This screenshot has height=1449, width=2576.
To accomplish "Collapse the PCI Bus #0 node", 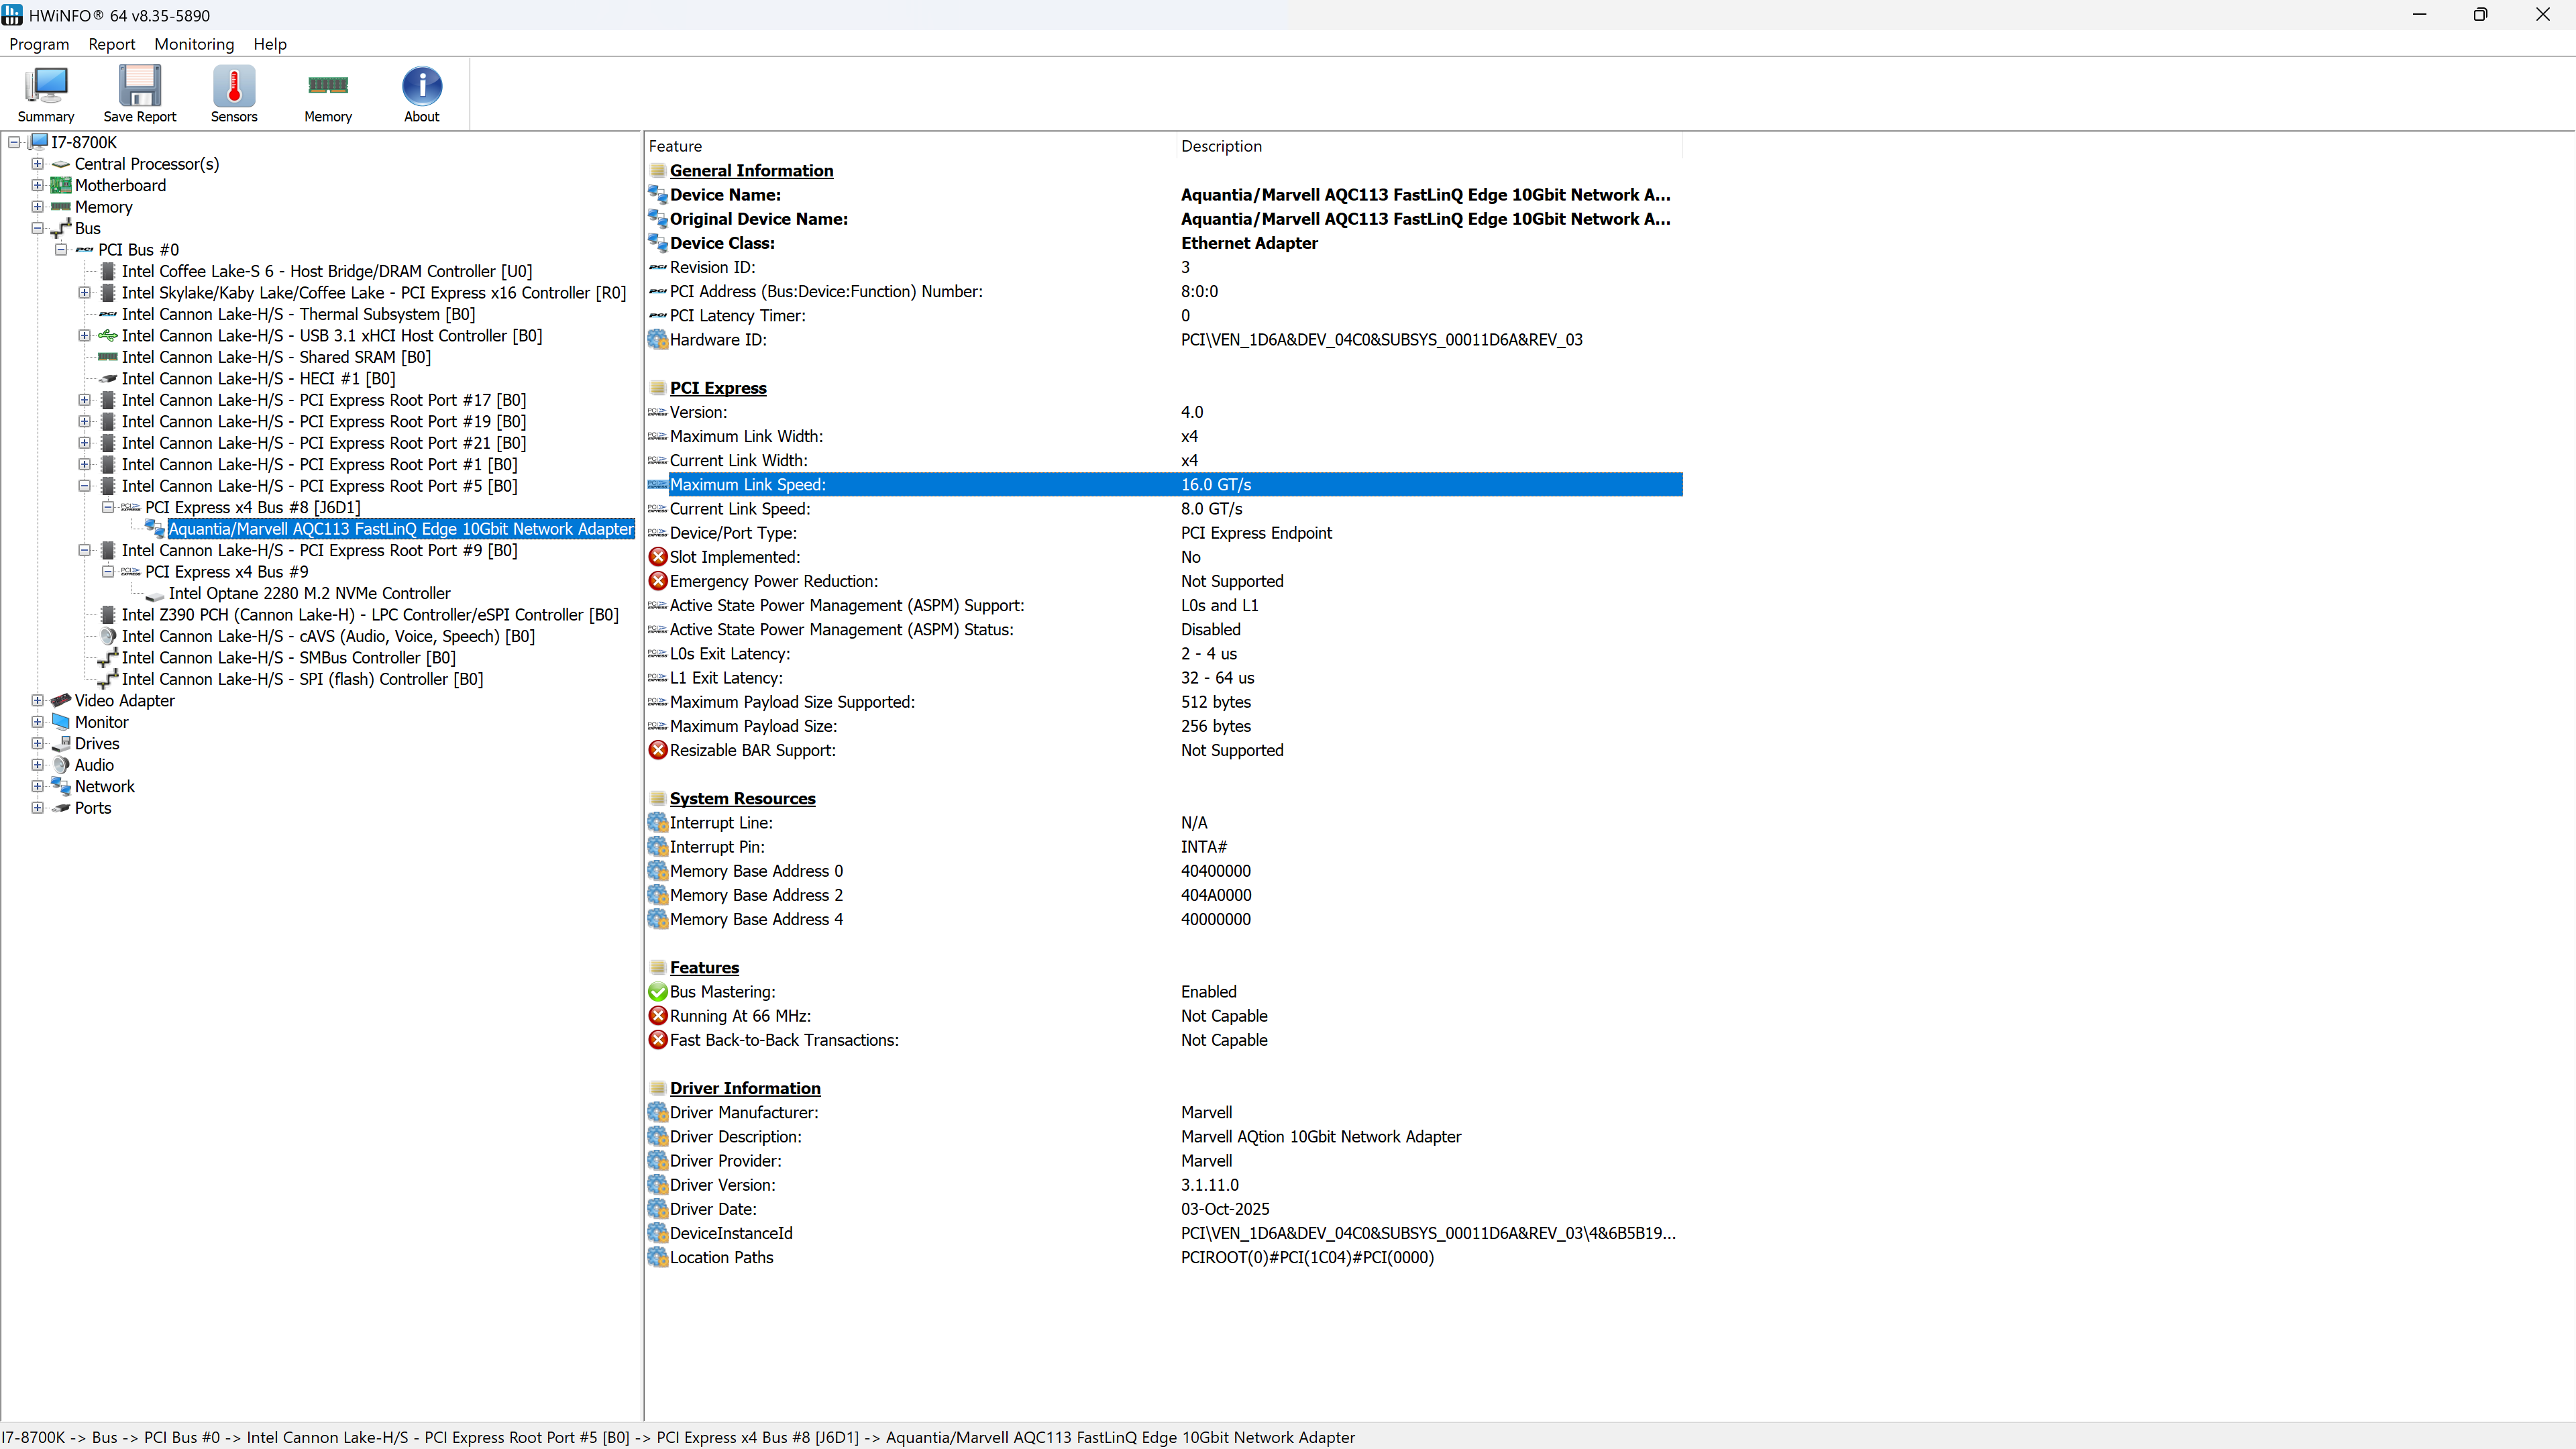I will (x=61, y=250).
